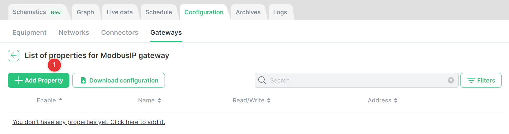Click the 'Click here to add it' link
This screenshot has width=509, height=134.
click(x=138, y=122)
